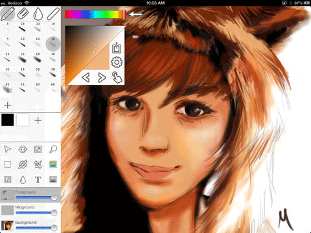This screenshot has width=311, height=233.
Task: Go to previous color with left chevron
Action: [x=86, y=78]
